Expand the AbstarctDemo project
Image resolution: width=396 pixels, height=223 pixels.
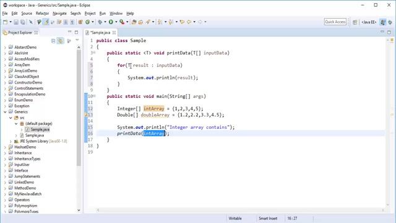point(5,47)
